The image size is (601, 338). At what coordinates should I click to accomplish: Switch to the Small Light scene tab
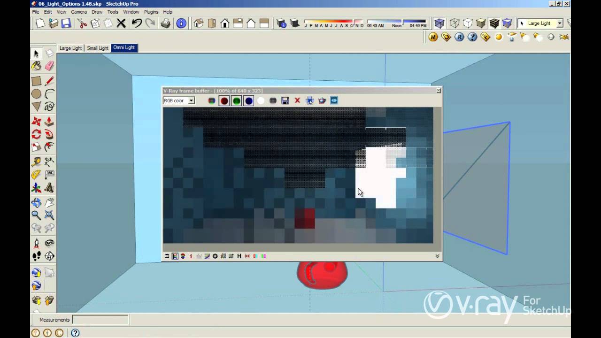click(x=98, y=48)
